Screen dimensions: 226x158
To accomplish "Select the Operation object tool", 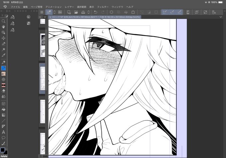I will [3, 33].
